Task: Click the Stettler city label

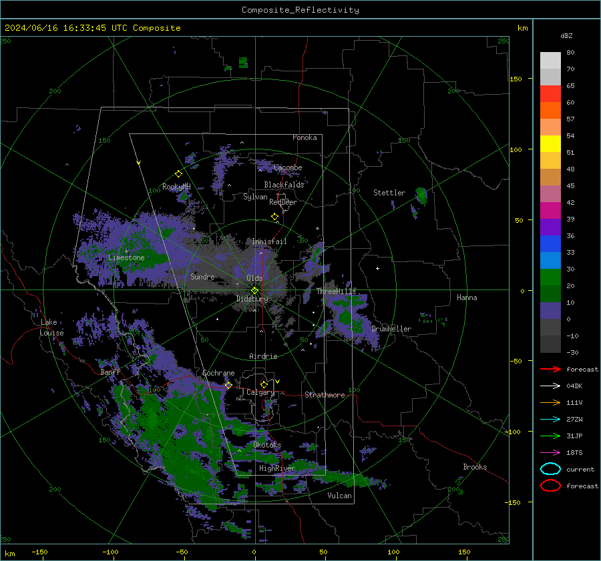Action: click(x=389, y=193)
